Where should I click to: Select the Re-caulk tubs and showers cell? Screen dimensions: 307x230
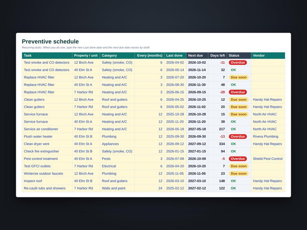pyautogui.click(x=47, y=188)
